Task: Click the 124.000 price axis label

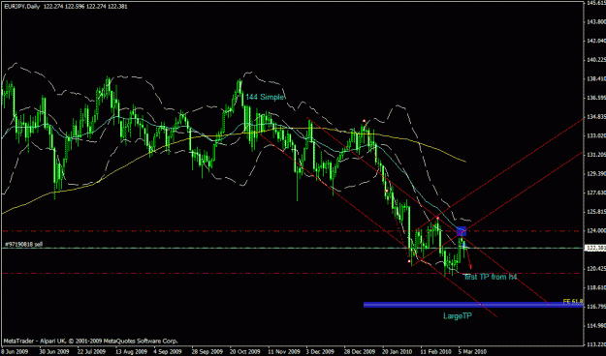Action: (596, 230)
